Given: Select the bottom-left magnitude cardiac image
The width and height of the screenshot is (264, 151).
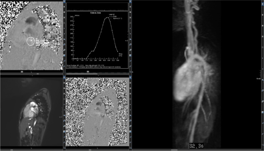Looking at the screenshot, I should (31, 112).
